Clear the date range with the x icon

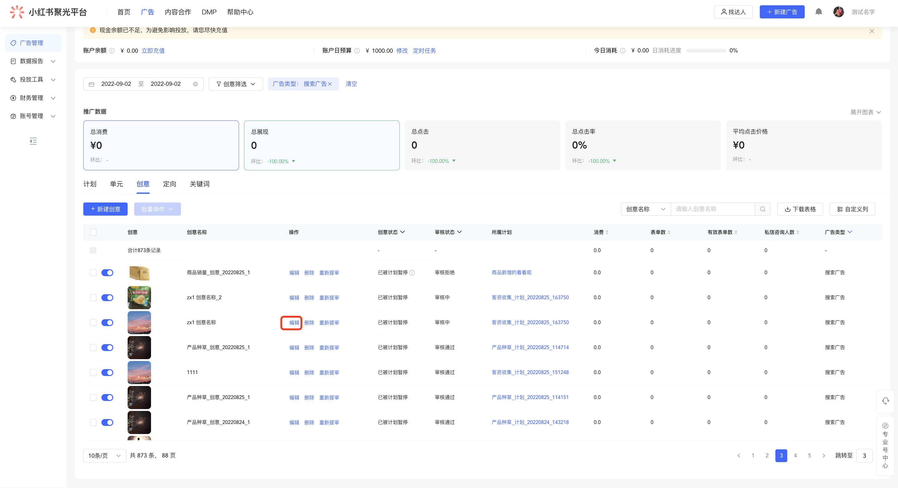[195, 84]
